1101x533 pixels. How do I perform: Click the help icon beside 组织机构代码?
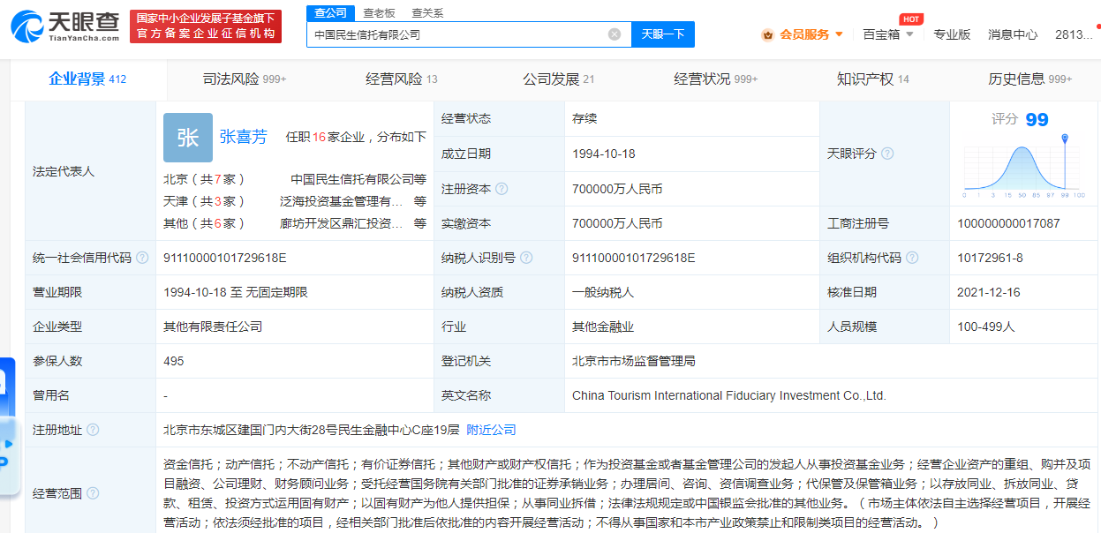click(x=912, y=258)
